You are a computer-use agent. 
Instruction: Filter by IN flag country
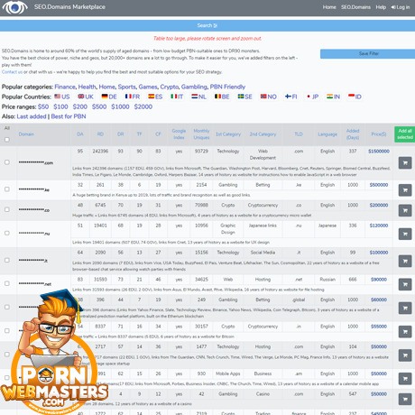[333, 97]
